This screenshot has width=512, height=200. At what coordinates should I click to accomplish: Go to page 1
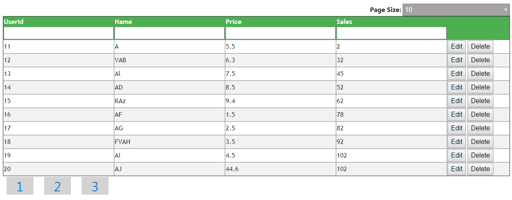pyautogui.click(x=20, y=186)
